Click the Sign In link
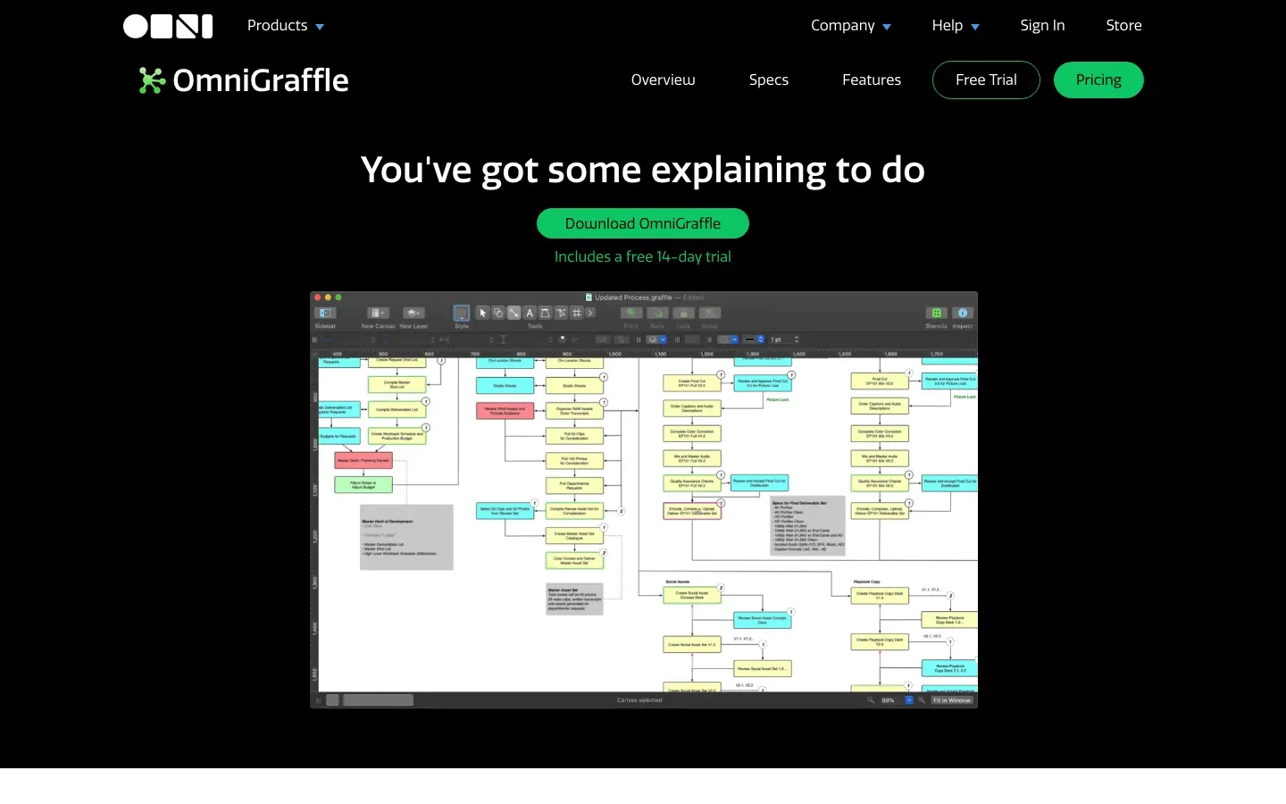The width and height of the screenshot is (1286, 804). point(1042,26)
